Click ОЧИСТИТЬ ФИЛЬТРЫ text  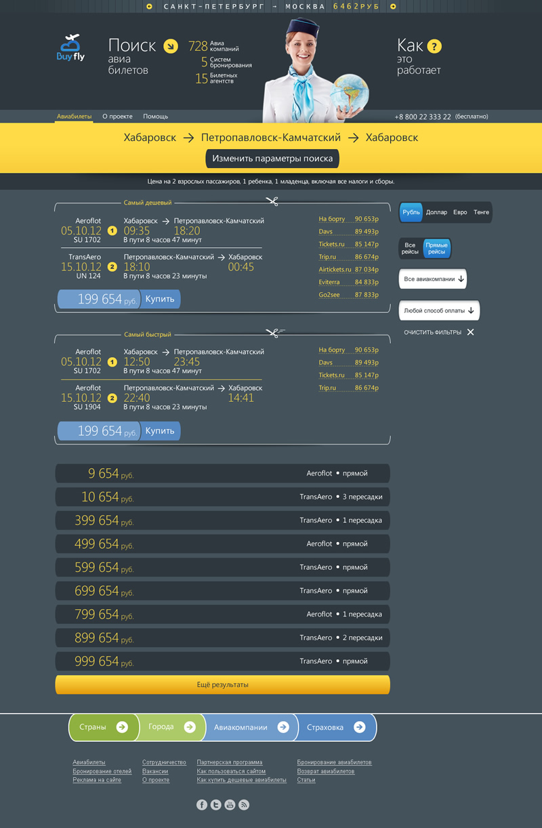(432, 332)
